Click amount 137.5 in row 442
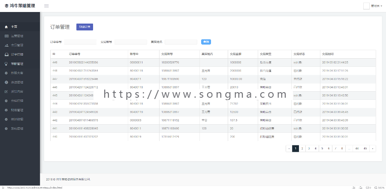386x189 pixels. [233, 120]
